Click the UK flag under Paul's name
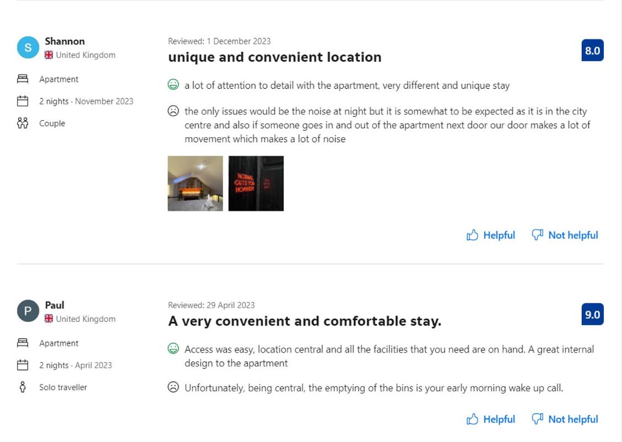Screen dimensions: 622x442 [x=49, y=319]
